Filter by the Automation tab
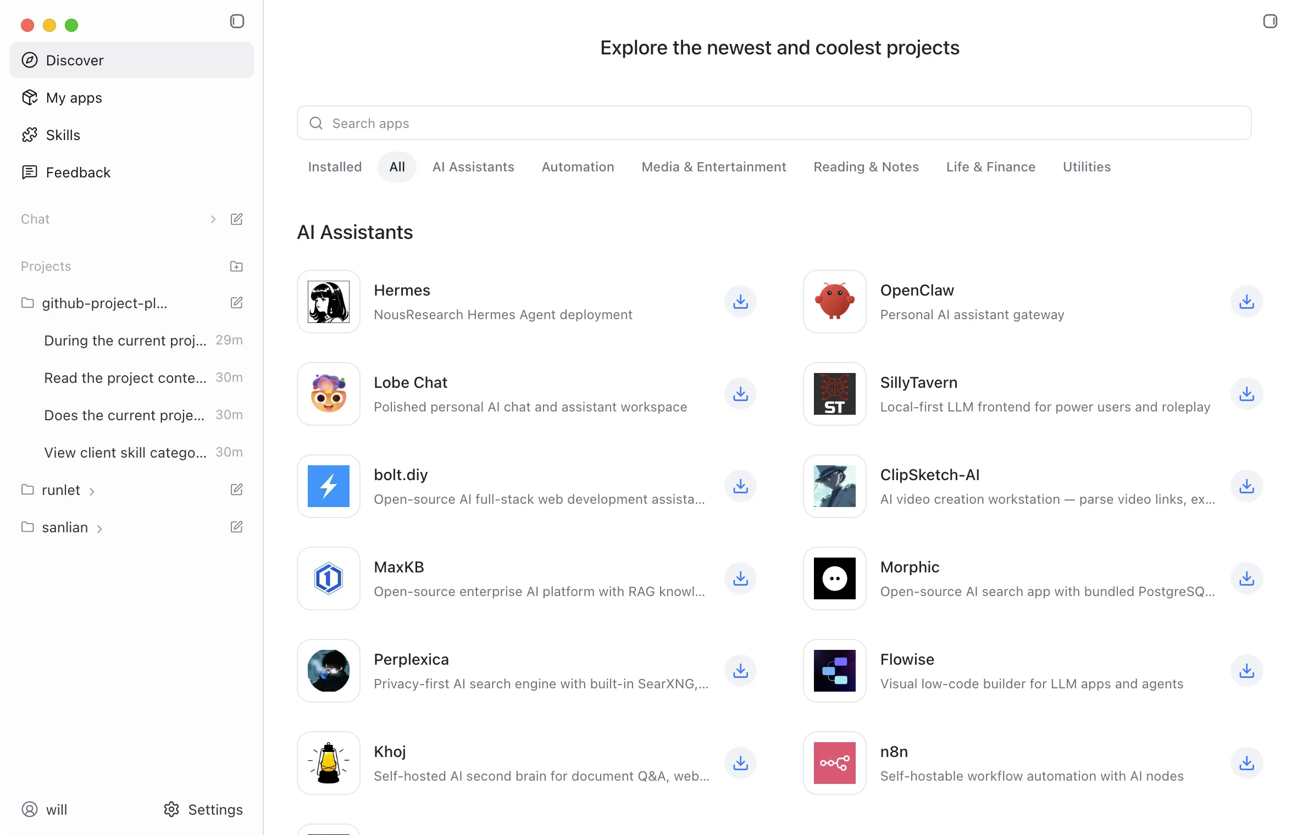The height and width of the screenshot is (835, 1297). (x=578, y=166)
